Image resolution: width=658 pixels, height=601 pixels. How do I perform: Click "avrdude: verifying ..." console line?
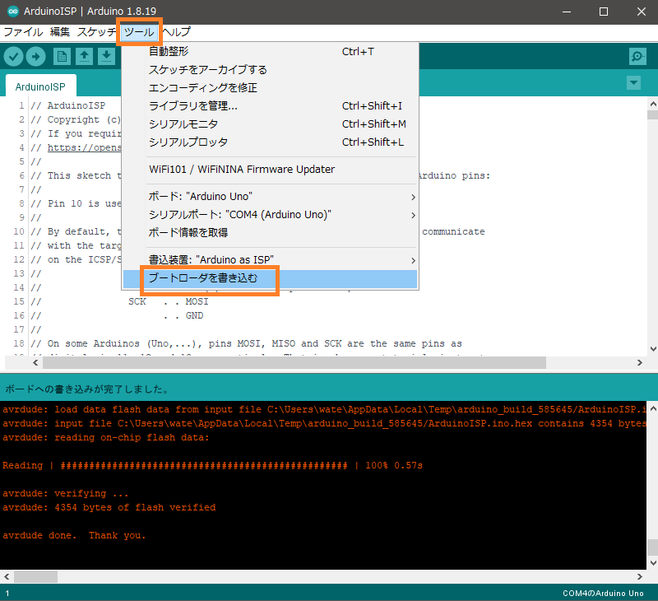[66, 493]
